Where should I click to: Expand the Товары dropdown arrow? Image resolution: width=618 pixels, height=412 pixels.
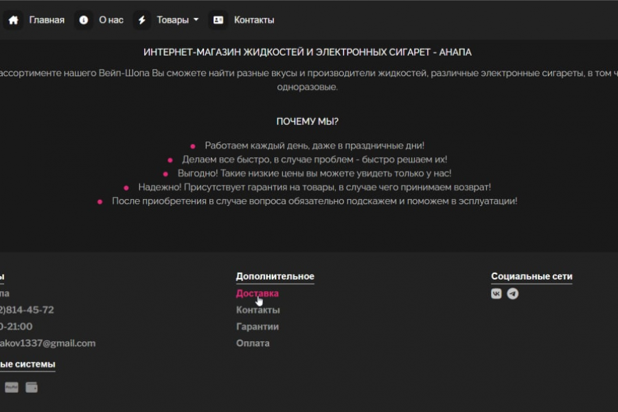(196, 19)
